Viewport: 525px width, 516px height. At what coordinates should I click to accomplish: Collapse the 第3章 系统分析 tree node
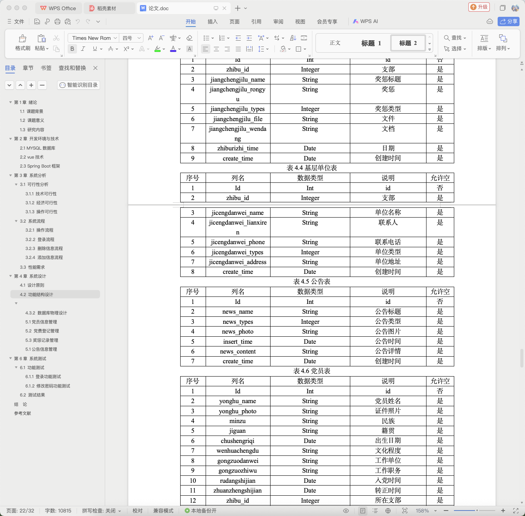coord(11,175)
